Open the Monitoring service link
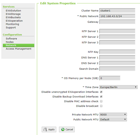 click(12, 24)
